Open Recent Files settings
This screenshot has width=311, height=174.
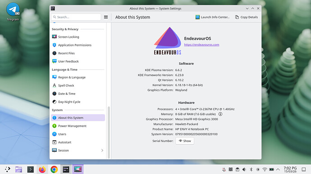tap(78, 53)
